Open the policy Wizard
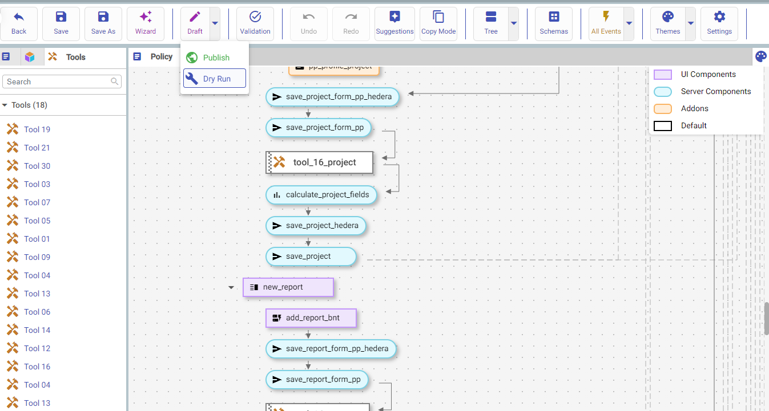This screenshot has height=411, width=769. pyautogui.click(x=146, y=24)
